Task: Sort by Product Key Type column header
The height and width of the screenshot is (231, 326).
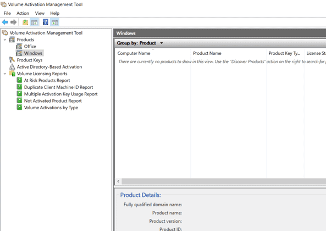Action: (x=285, y=53)
